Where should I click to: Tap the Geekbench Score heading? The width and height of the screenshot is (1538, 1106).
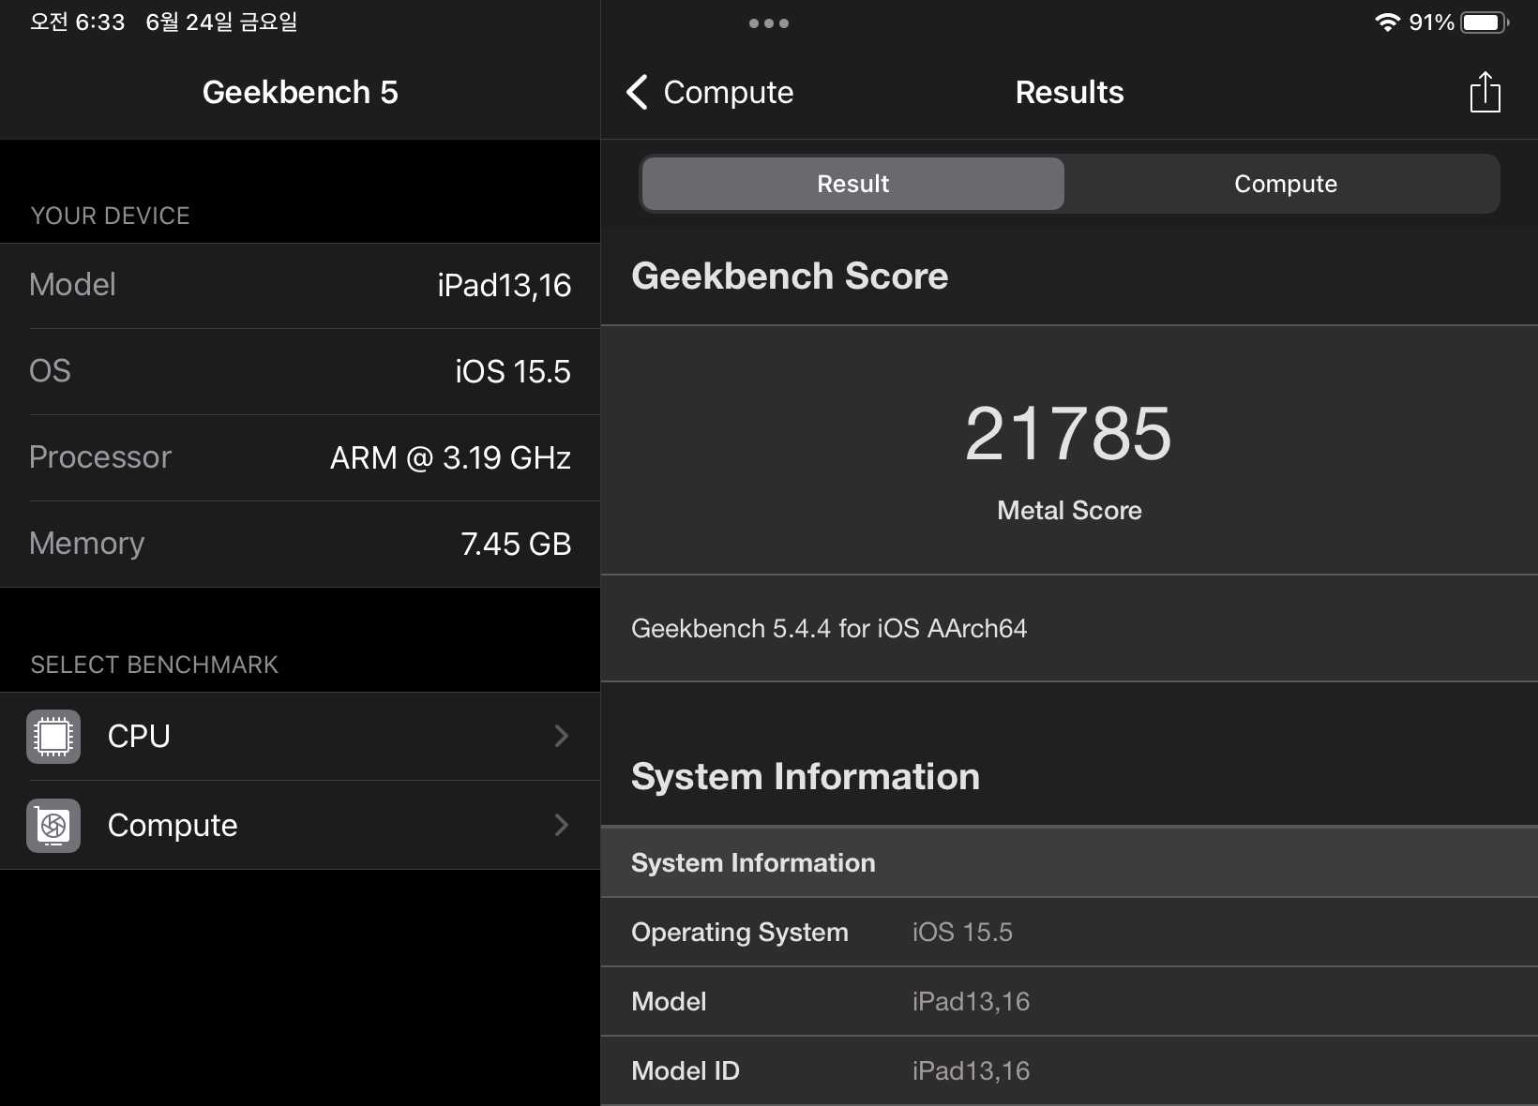pyautogui.click(x=790, y=276)
